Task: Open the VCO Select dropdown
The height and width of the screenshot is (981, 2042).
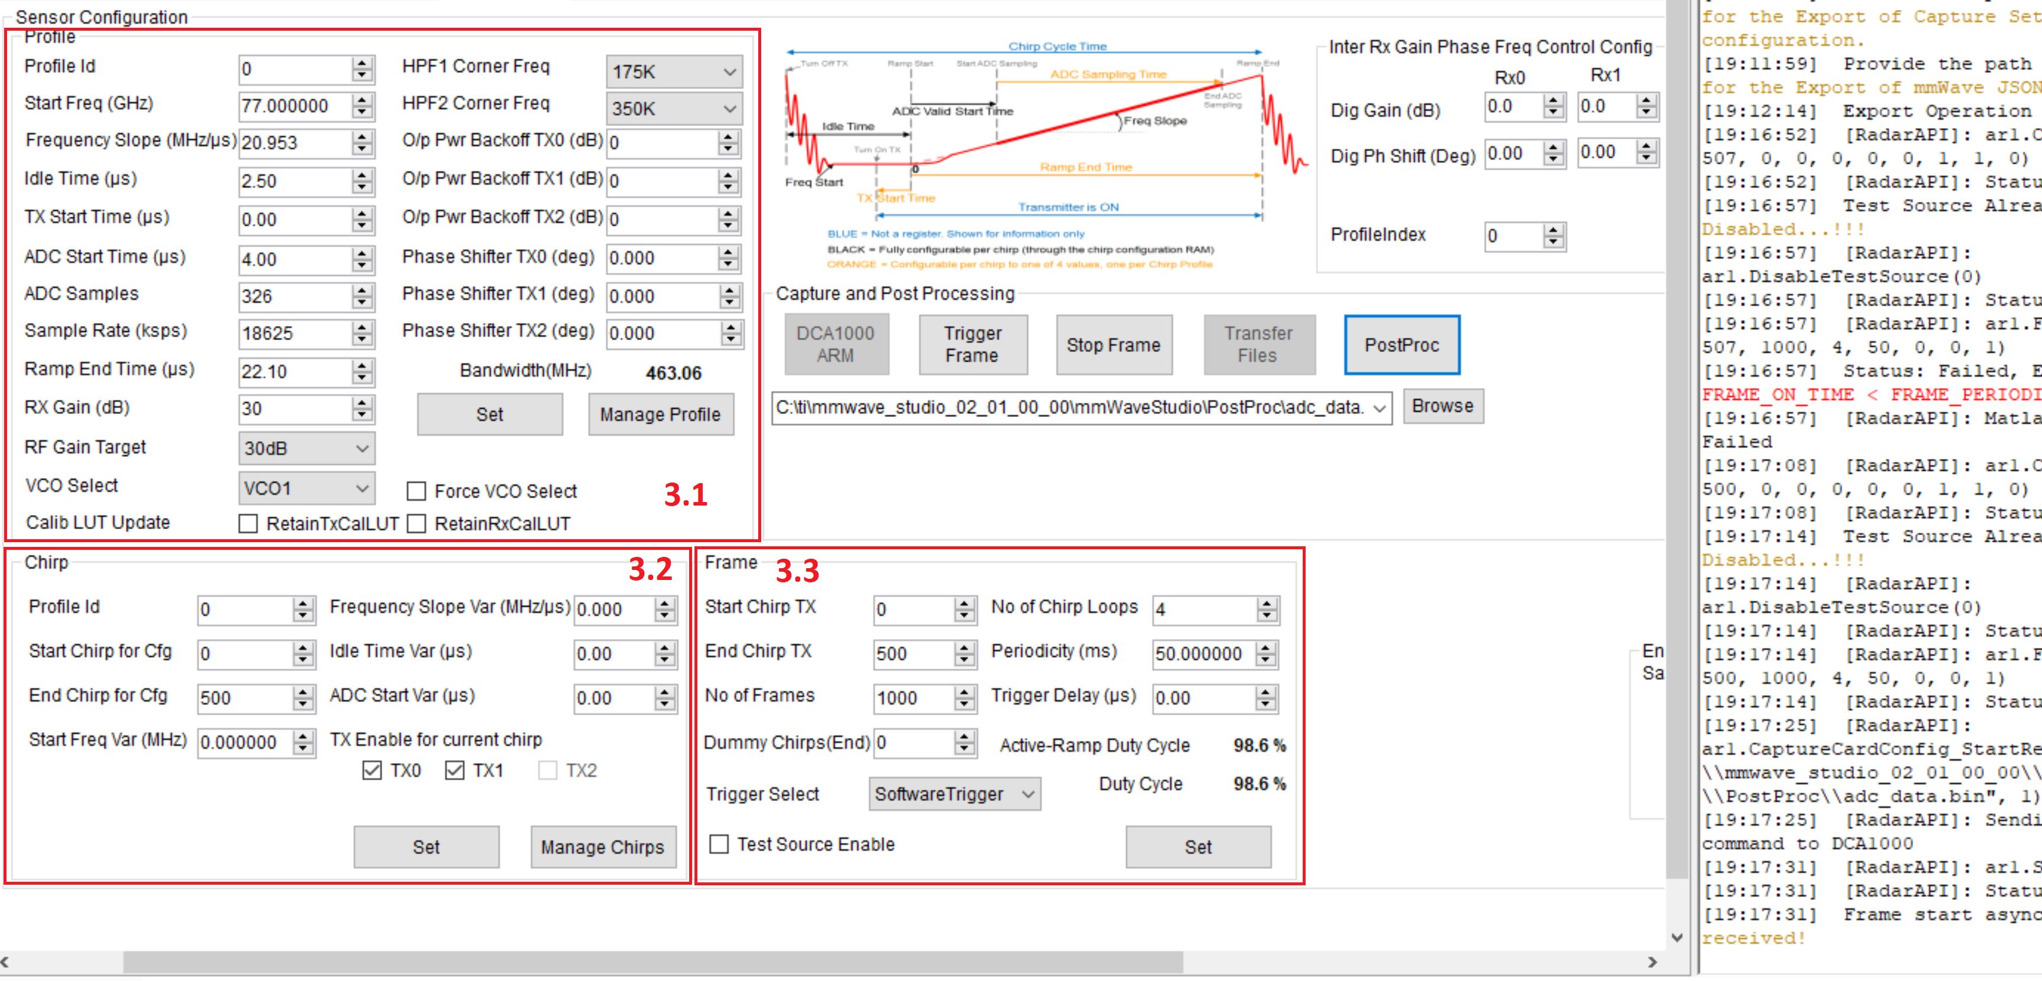Action: (x=306, y=488)
